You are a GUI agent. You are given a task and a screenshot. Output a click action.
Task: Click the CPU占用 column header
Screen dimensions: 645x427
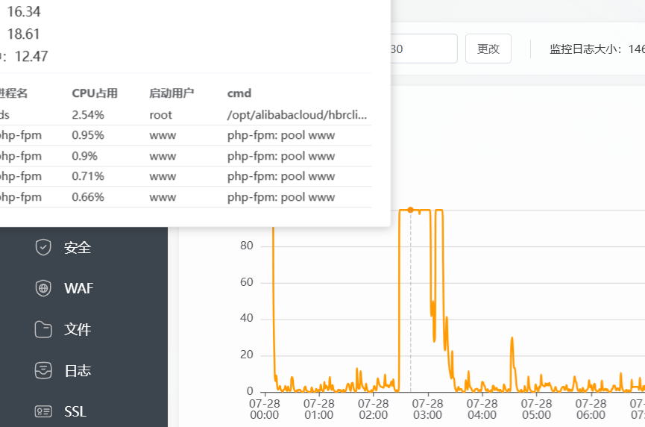pos(95,93)
